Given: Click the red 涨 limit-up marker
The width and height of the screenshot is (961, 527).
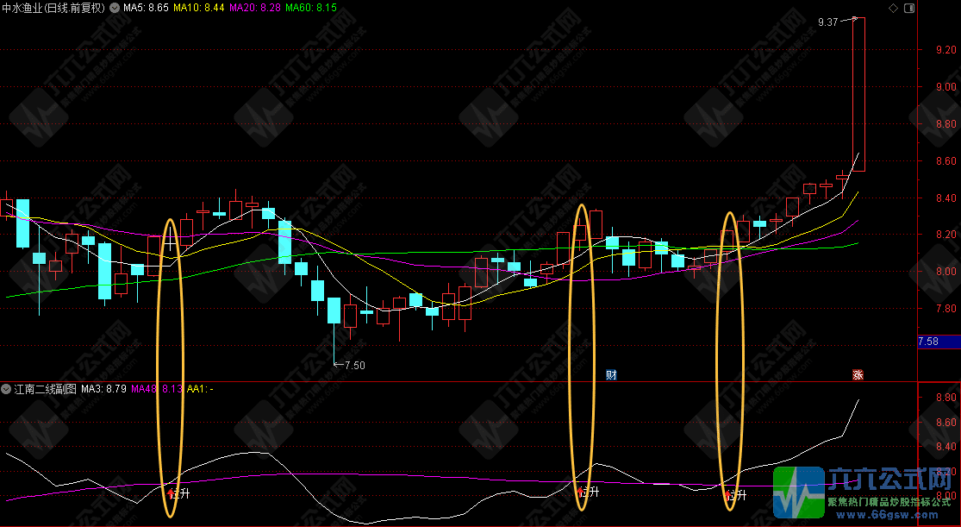Looking at the screenshot, I should (858, 374).
